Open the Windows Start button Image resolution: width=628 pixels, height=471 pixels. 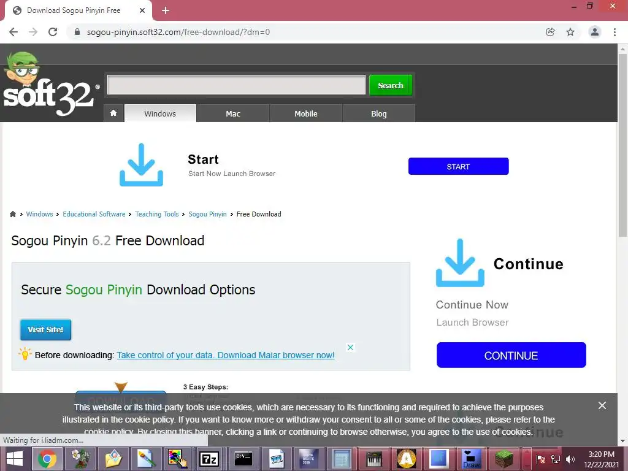[15, 459]
